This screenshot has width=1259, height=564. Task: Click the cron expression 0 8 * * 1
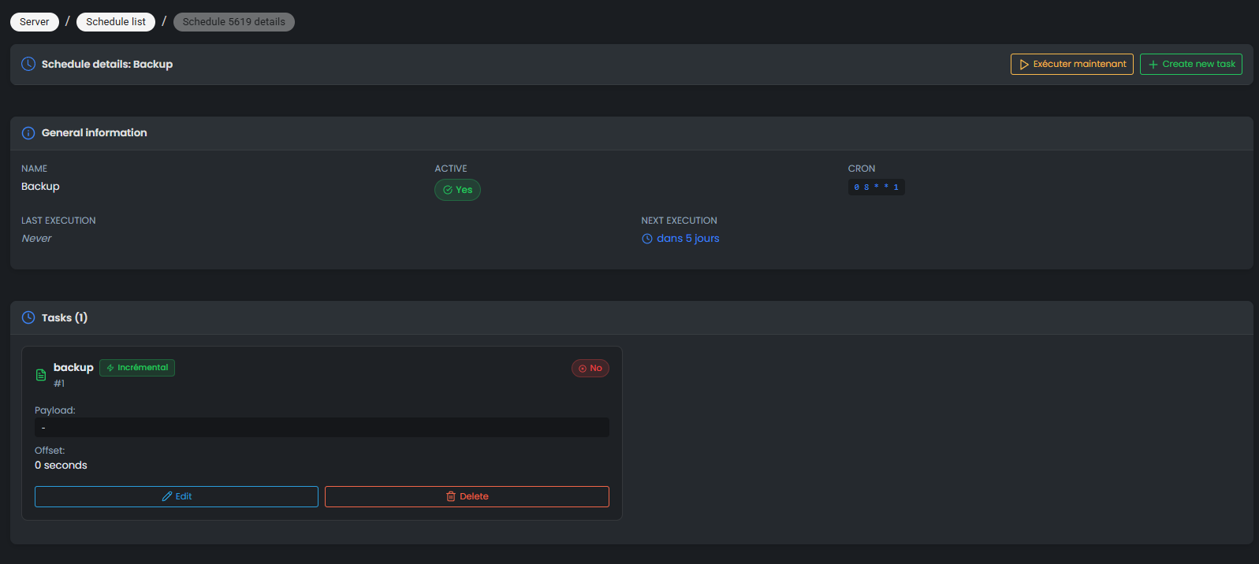coord(876,187)
